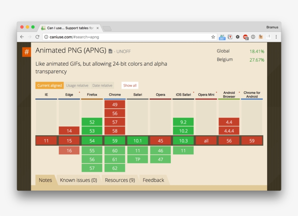Open a new browser tab
Viewport: 298px width, 216px height.
coord(107,28)
